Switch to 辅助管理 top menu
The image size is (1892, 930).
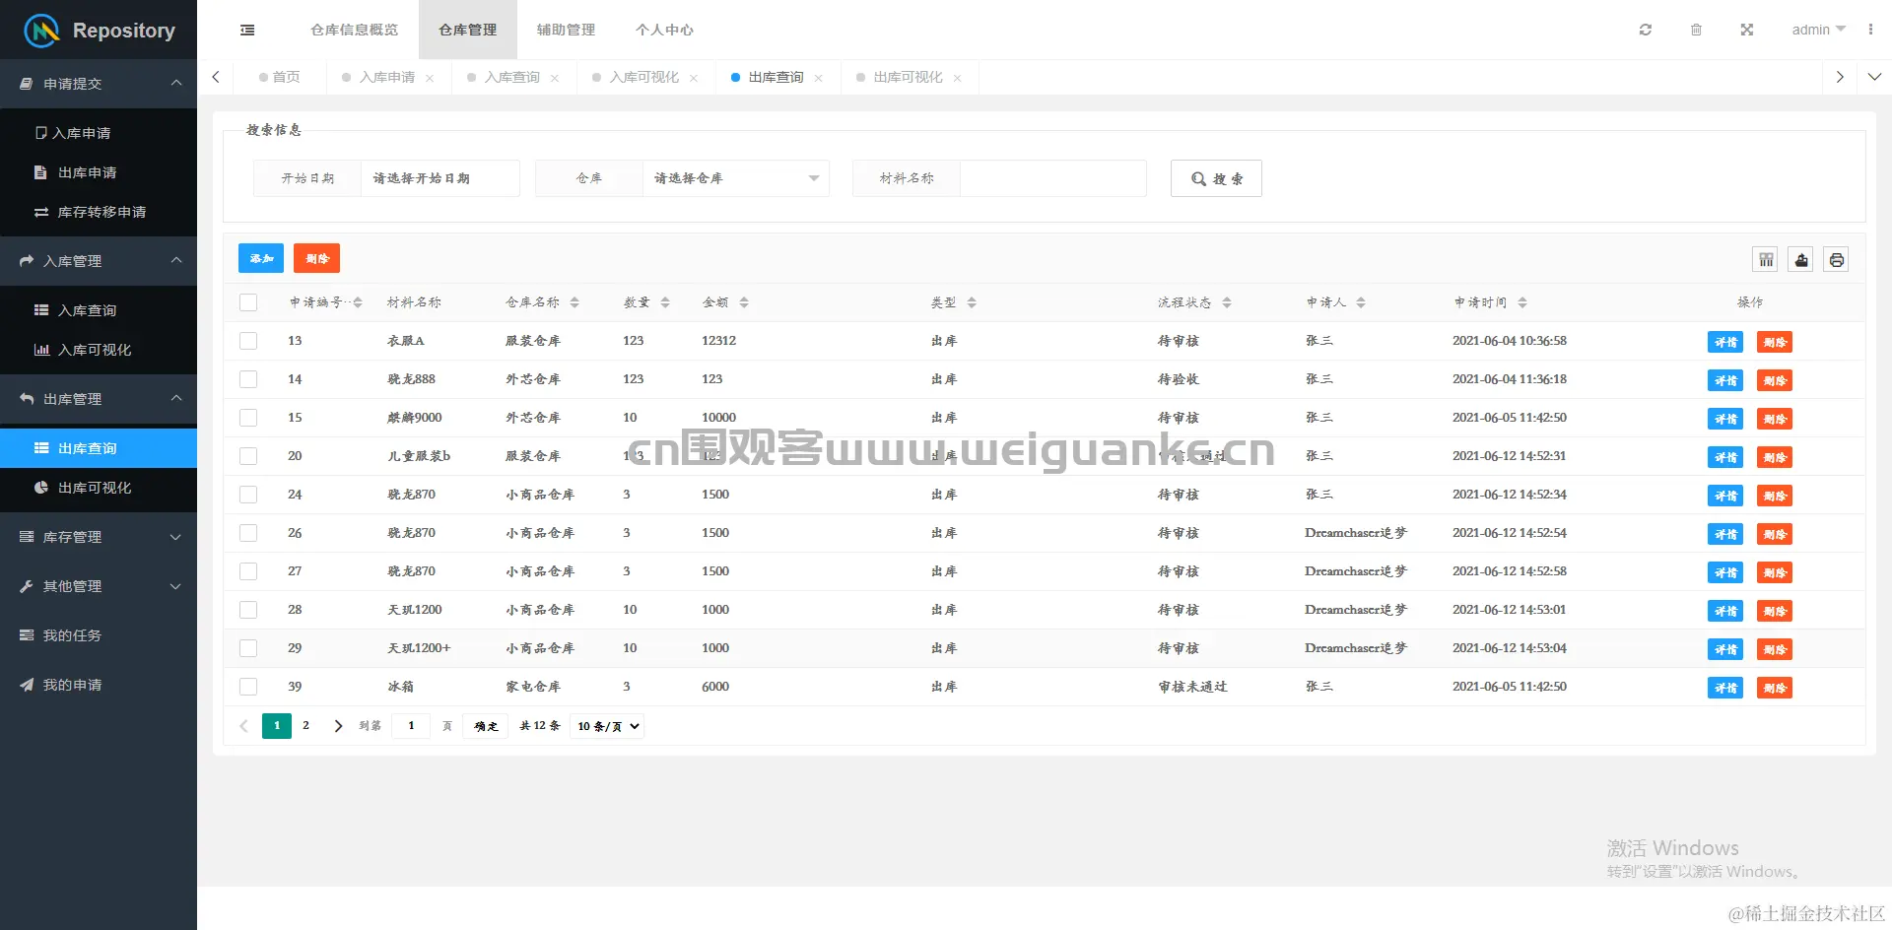click(566, 30)
